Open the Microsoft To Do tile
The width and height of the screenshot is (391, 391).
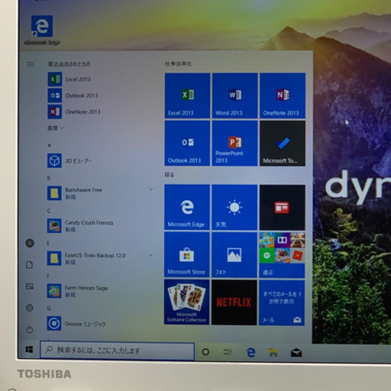[283, 144]
